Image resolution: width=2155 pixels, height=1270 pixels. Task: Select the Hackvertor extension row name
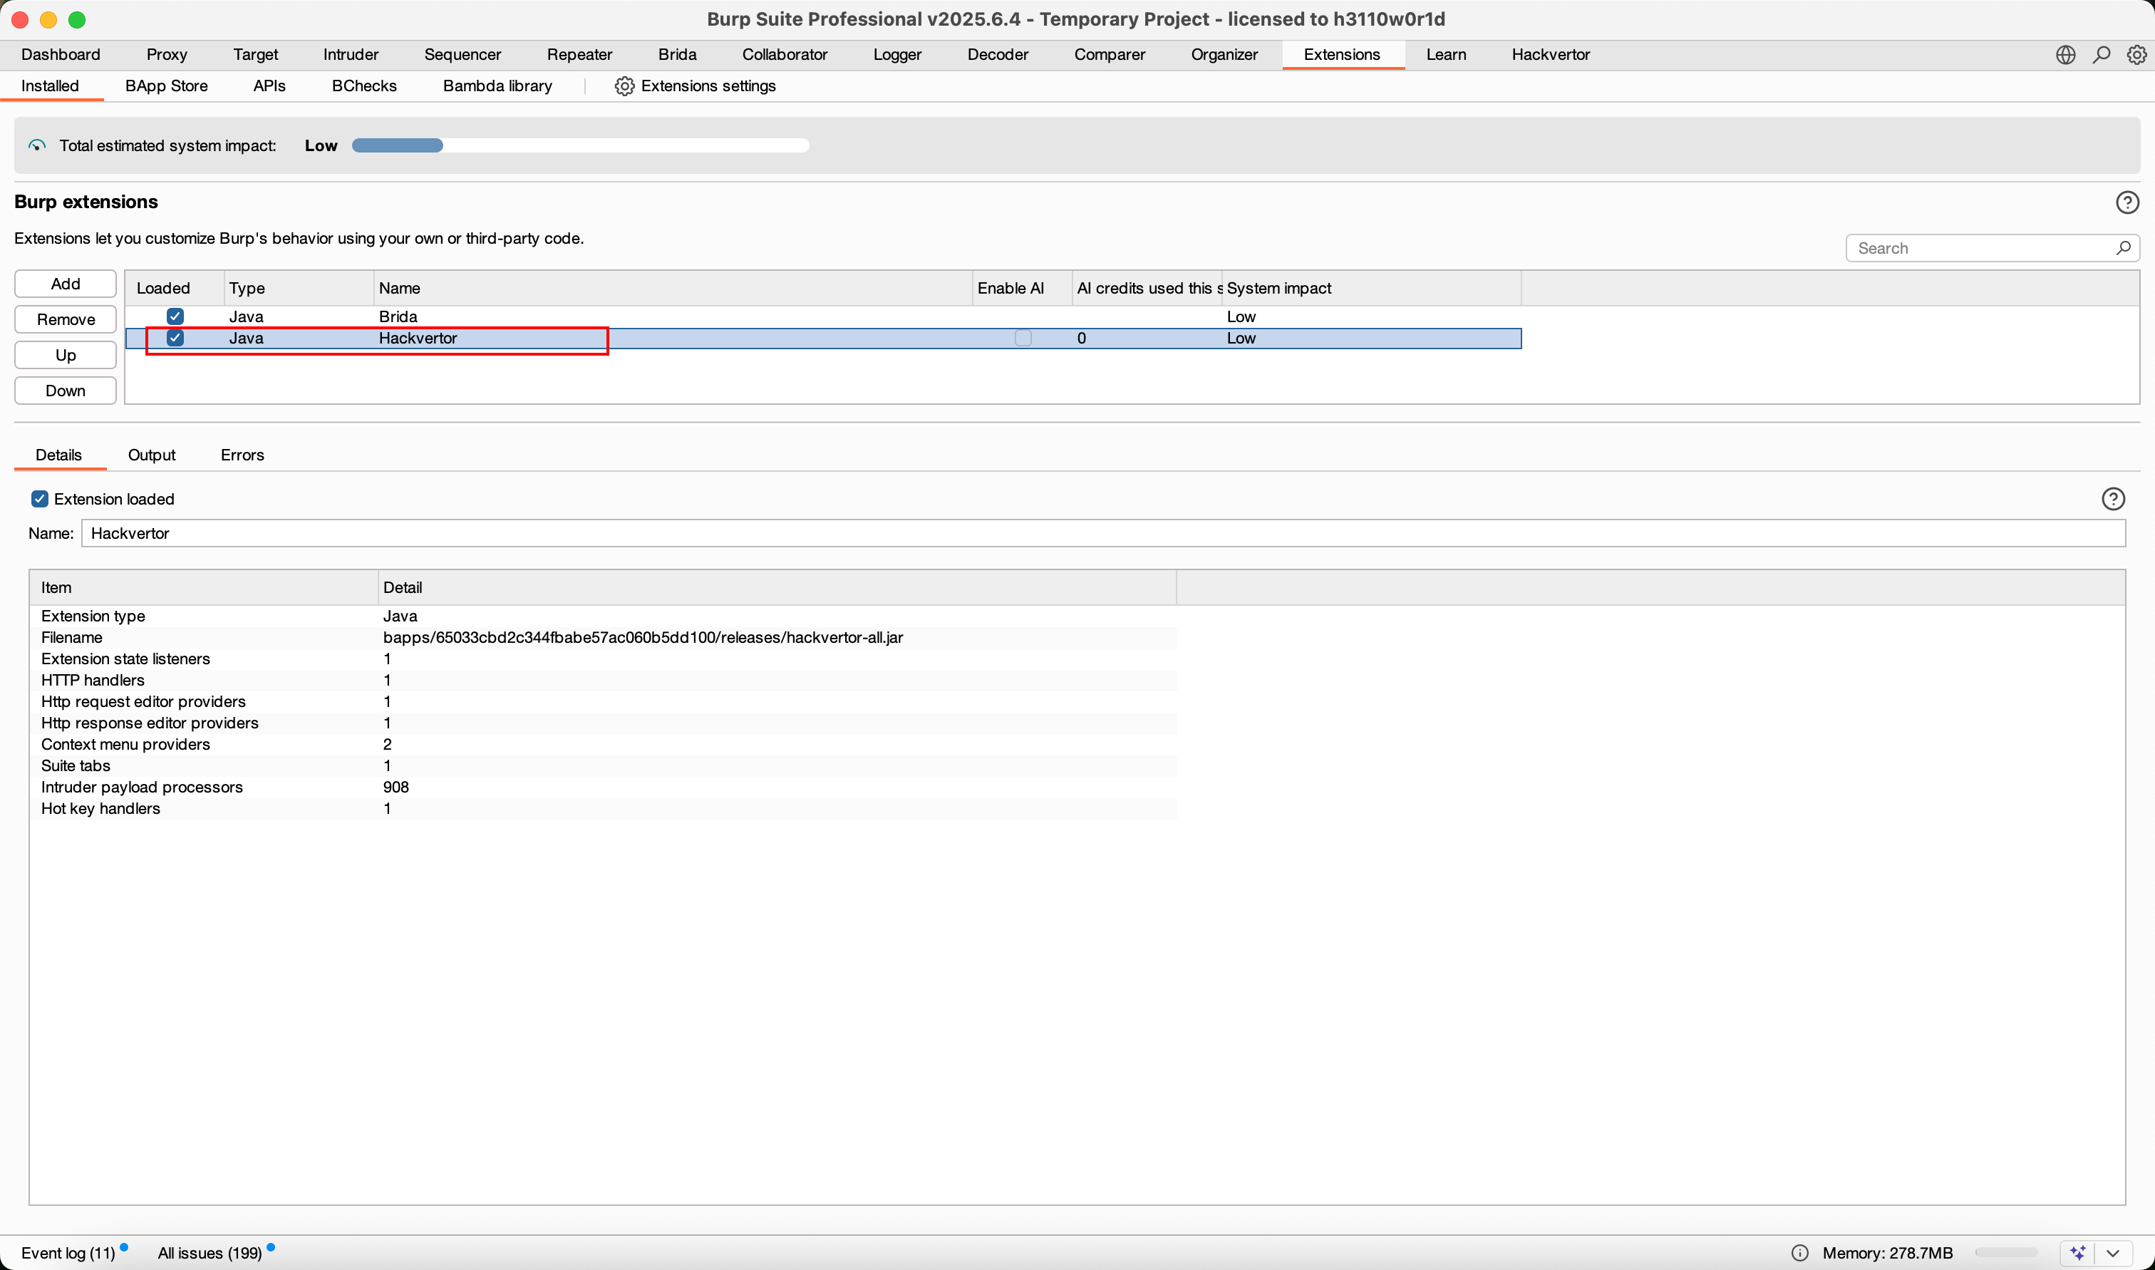pyautogui.click(x=418, y=338)
